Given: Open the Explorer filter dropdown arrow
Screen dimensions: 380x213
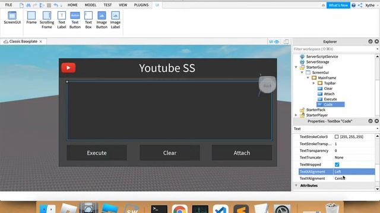Looking at the screenshot, I should coord(378,49).
